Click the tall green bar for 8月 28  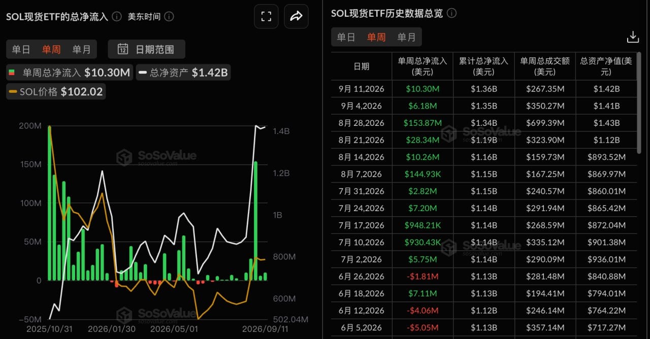[x=255, y=221]
